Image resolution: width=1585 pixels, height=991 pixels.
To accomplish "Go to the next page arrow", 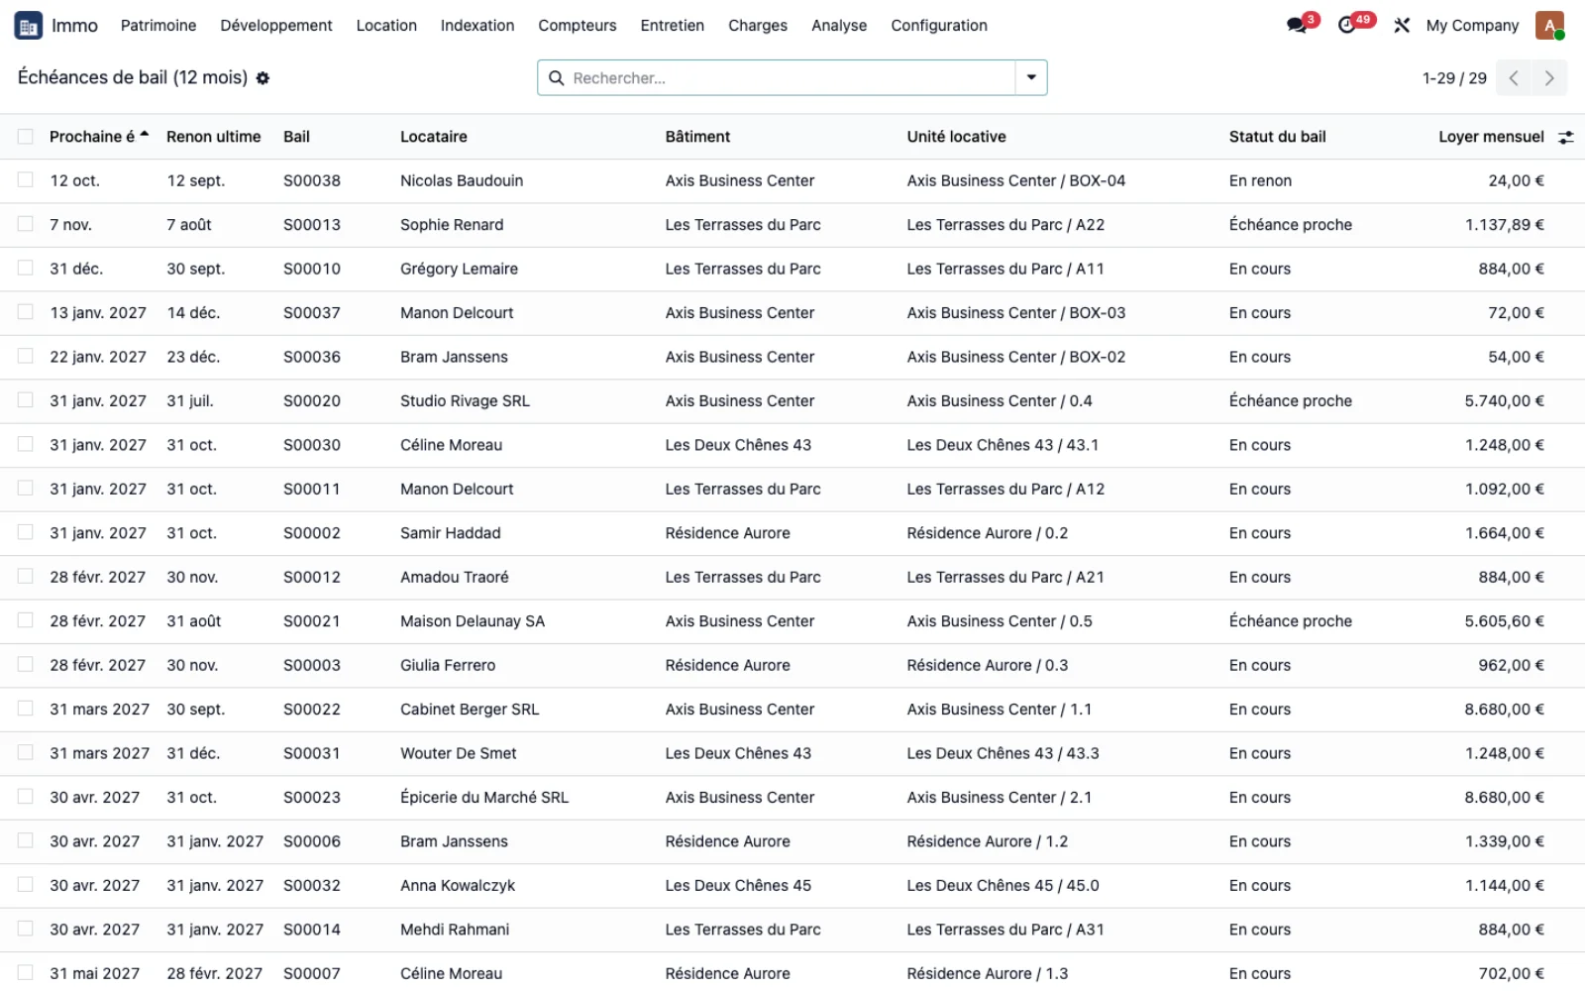I will pyautogui.click(x=1549, y=78).
